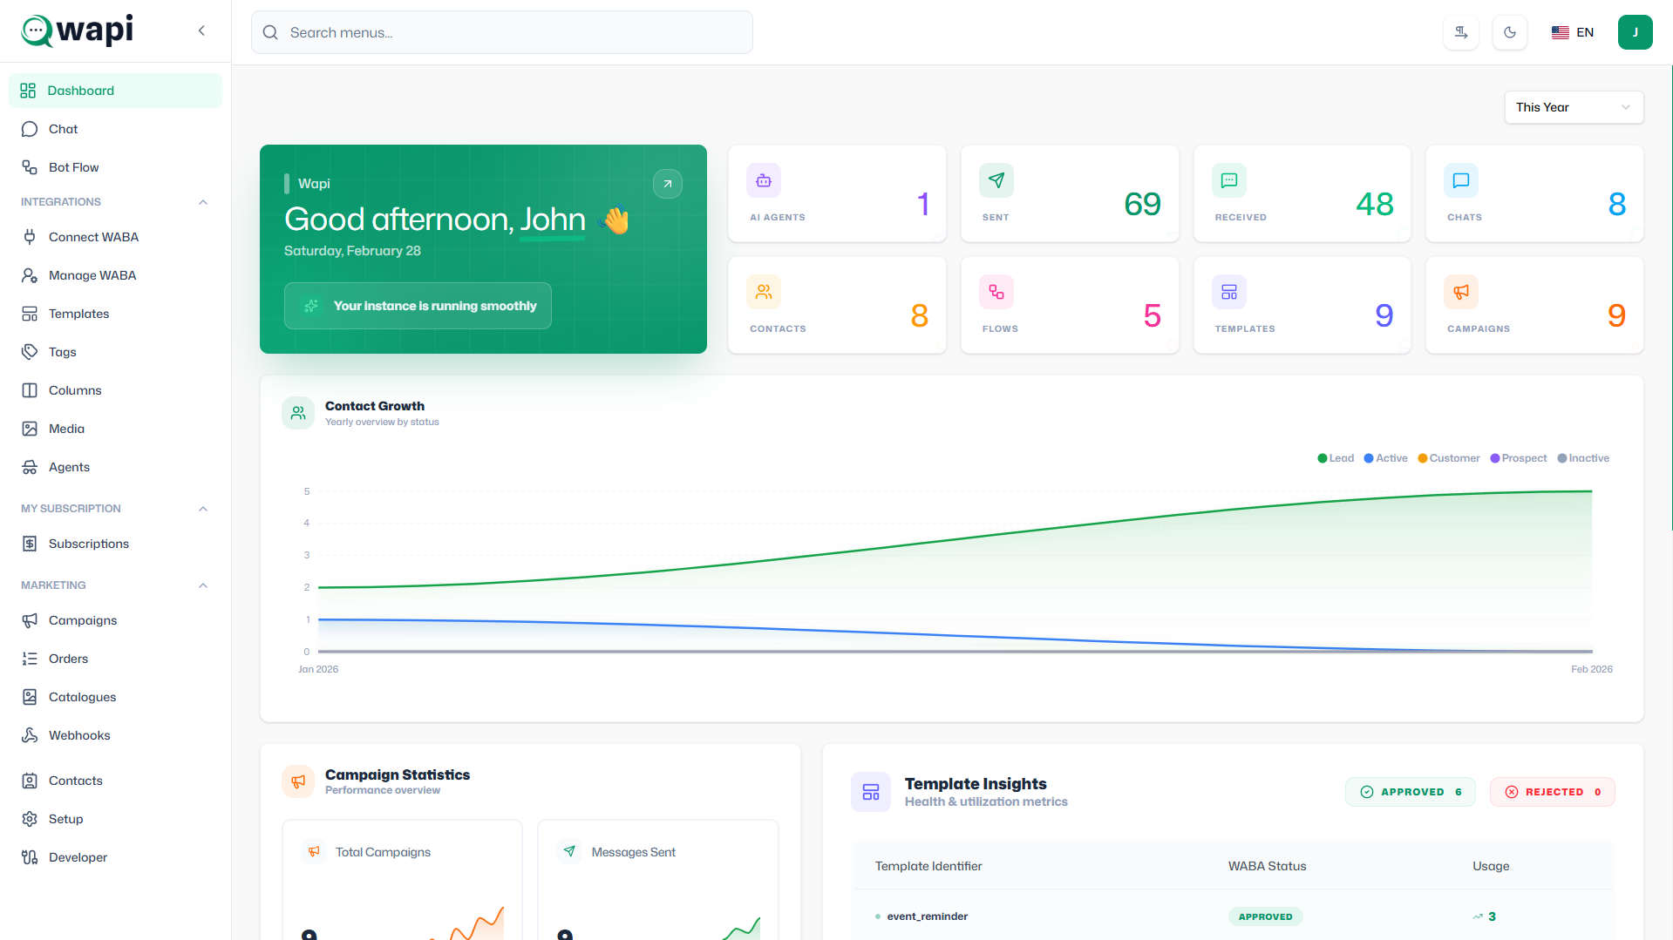Collapse the Marketing section
This screenshot has height=940, width=1673.
click(203, 585)
